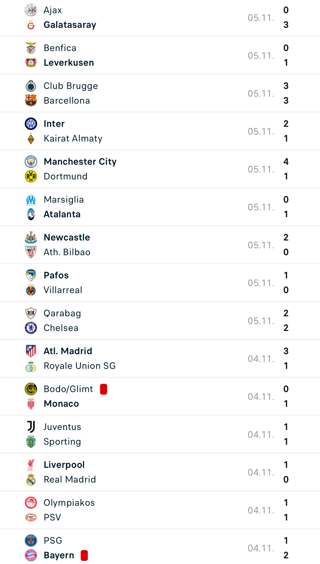Tap the Juventus logo icon
The image size is (320, 564).
(x=31, y=427)
